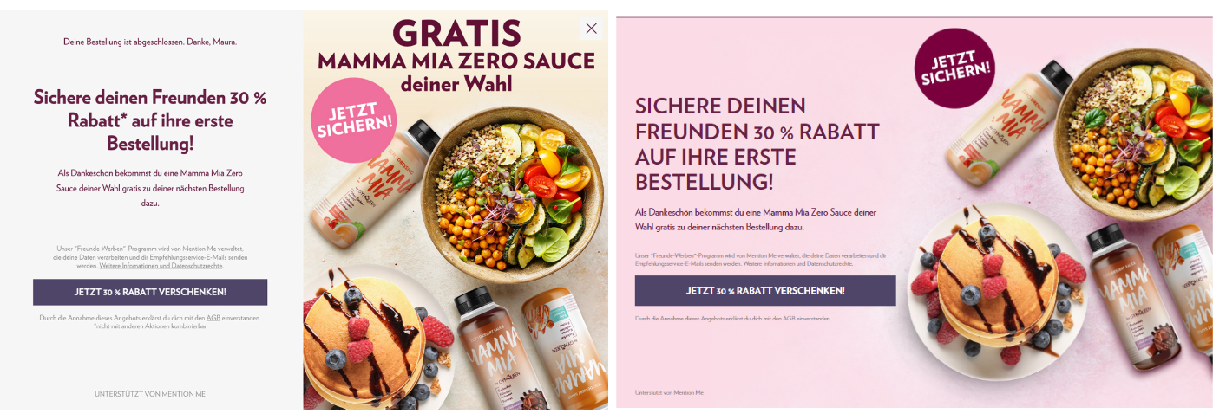
Task: Click 'Deine Bestellung ist abgeschlossen' confirmation text
Action: [x=150, y=42]
